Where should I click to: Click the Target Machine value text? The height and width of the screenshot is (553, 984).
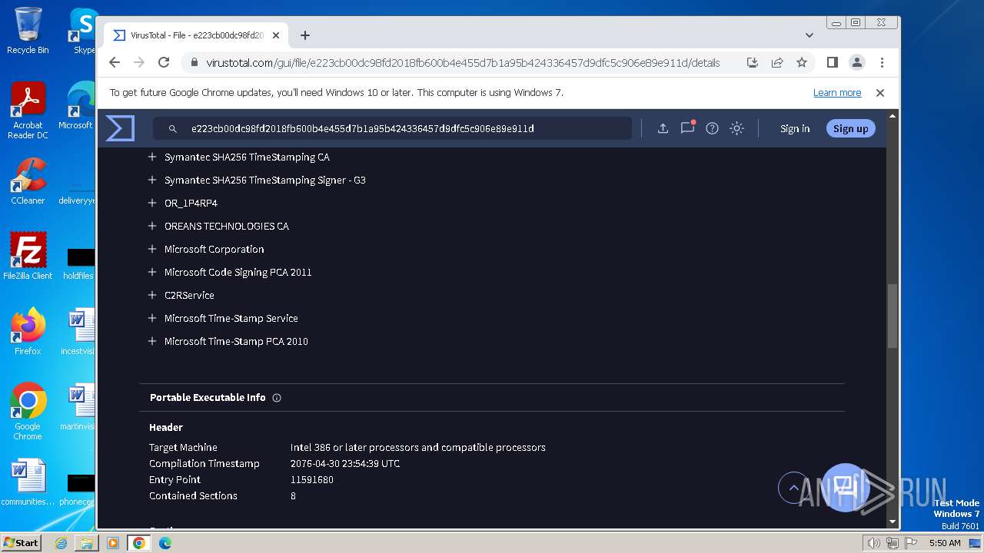point(417,448)
